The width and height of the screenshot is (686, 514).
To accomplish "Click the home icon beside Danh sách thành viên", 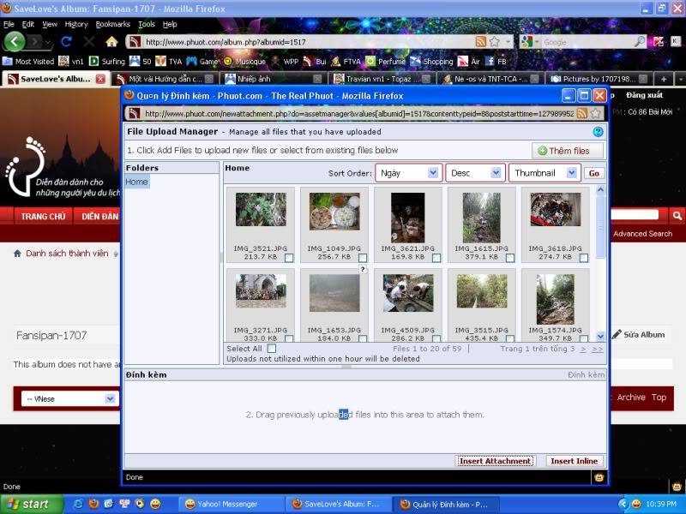I will [x=17, y=253].
